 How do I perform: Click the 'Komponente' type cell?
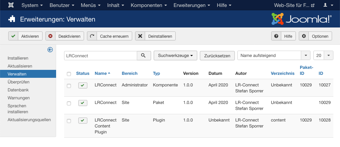(165, 85)
